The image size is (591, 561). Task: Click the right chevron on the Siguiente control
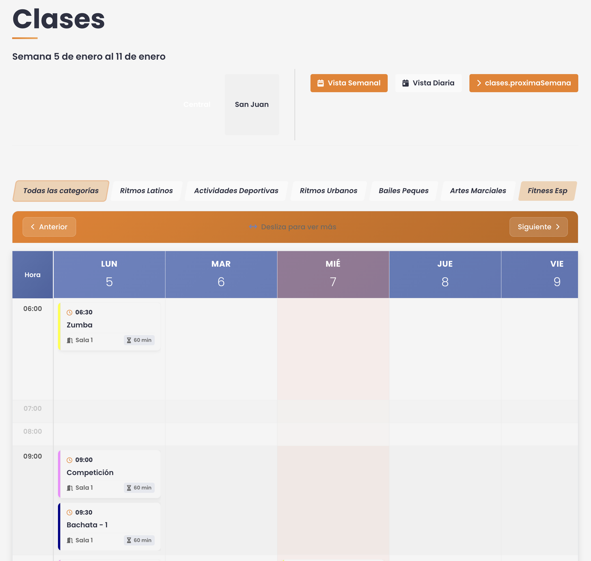coord(558,227)
